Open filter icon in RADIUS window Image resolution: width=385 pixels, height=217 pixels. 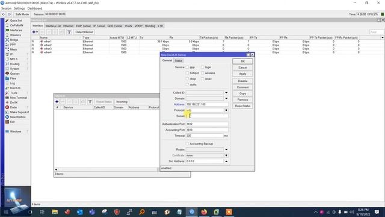(x=90, y=102)
